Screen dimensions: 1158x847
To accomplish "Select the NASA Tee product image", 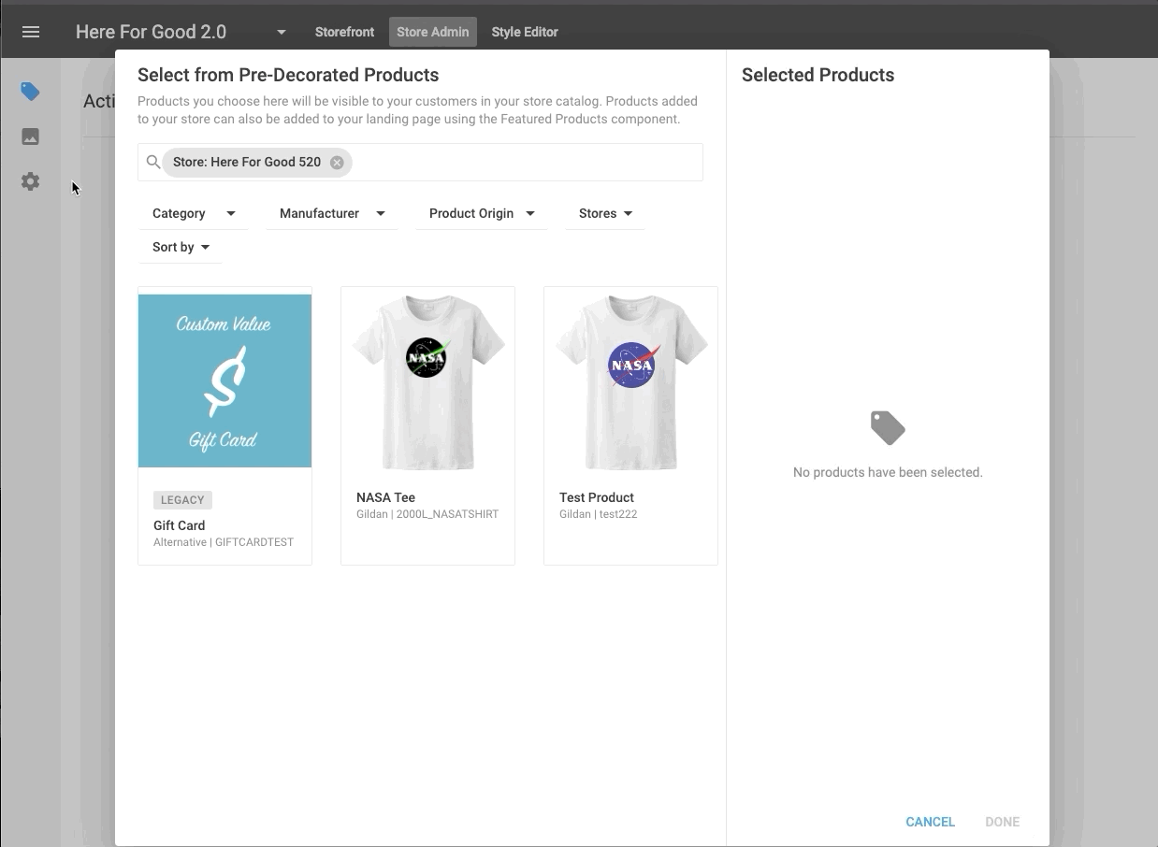I will pyautogui.click(x=427, y=380).
